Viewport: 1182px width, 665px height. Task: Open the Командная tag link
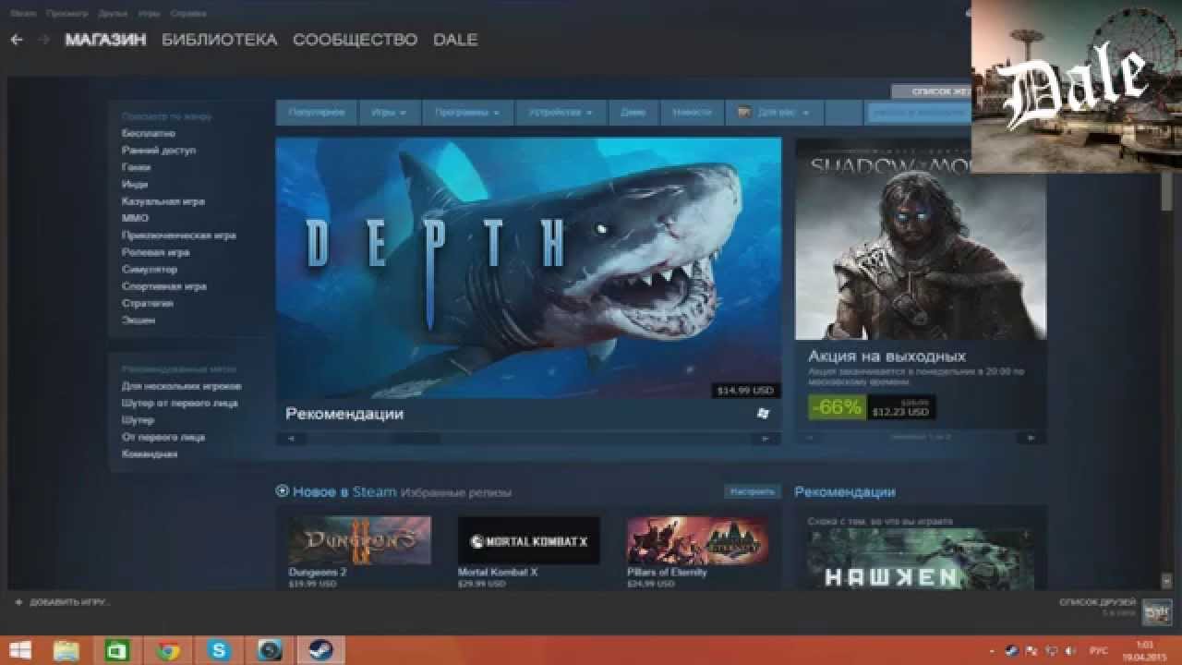pos(149,453)
